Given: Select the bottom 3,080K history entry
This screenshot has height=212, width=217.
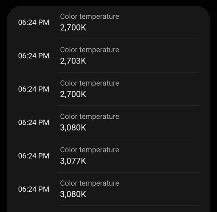Looking at the screenshot, I should point(109,189).
